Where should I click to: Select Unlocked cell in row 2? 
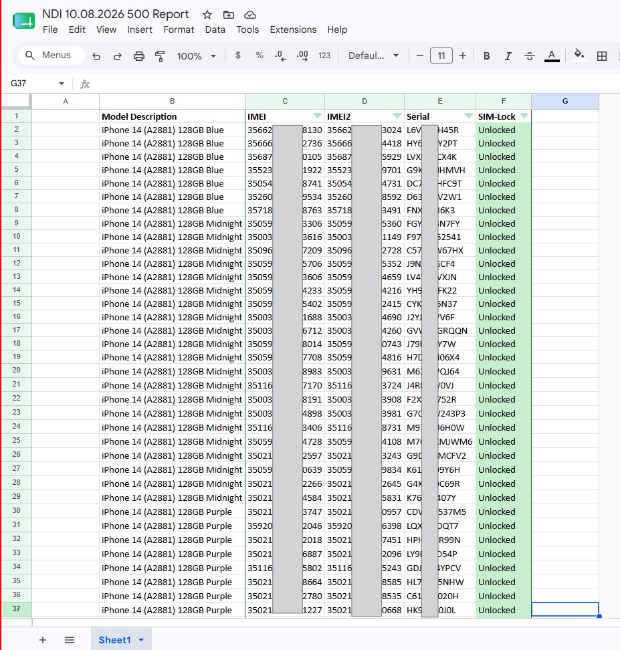(x=504, y=130)
